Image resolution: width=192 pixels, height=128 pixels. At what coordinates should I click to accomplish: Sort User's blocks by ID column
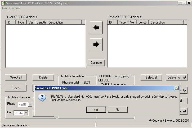pos(11,22)
